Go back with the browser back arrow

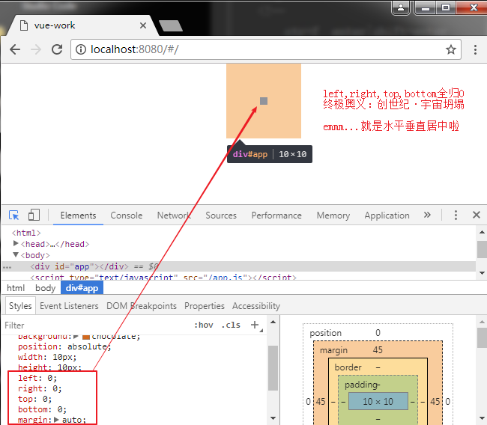(14, 49)
